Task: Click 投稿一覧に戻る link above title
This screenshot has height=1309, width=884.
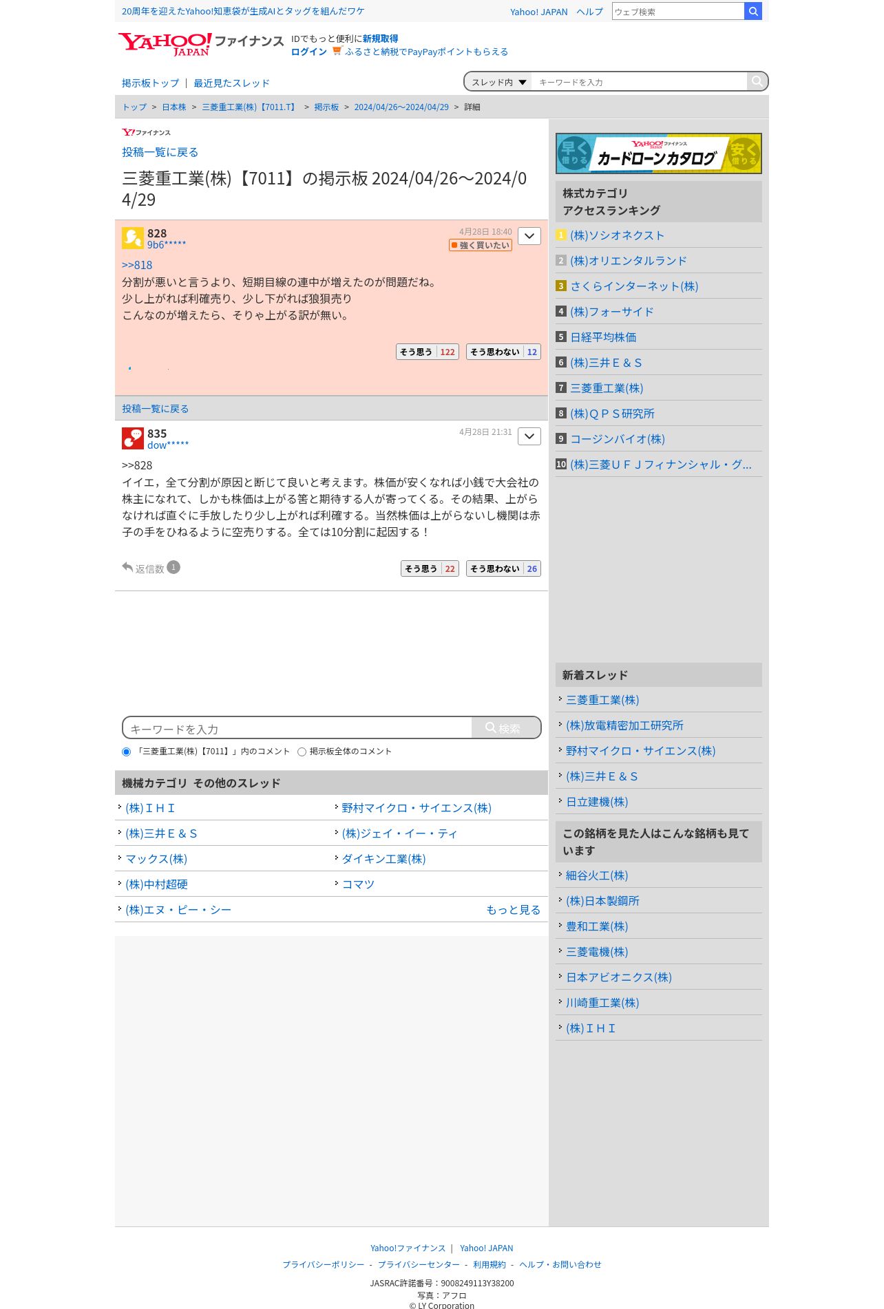Action: click(160, 152)
